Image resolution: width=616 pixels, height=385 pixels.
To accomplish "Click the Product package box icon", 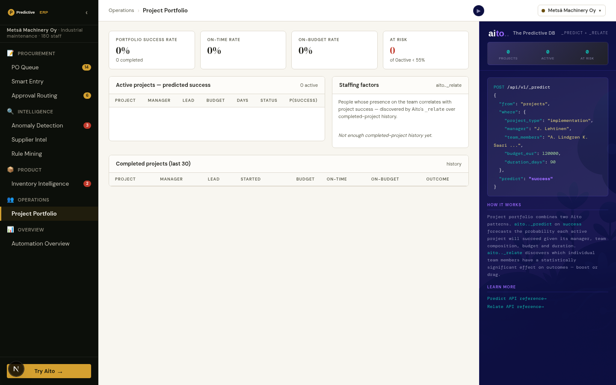I will [x=10, y=170].
